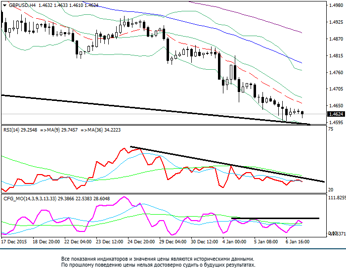Click the CFG_MO values 29.3866 22.5383 28.6048

point(84,198)
